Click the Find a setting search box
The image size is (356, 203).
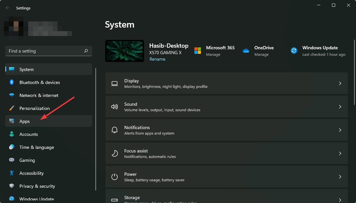pyautogui.click(x=45, y=51)
